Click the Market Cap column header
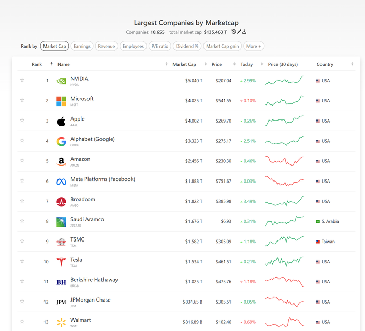 (x=184, y=64)
